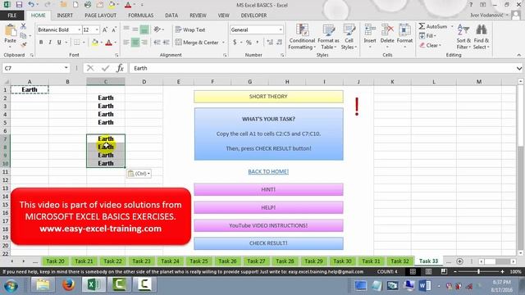Open the font size dropdown
The image size is (525, 295).
click(97, 29)
